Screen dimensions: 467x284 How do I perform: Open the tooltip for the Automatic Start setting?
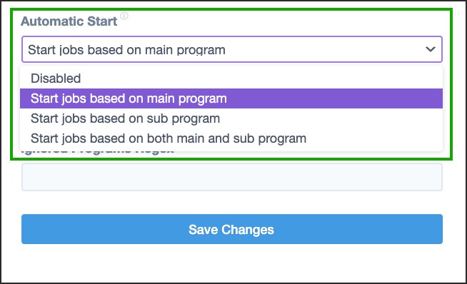pyautogui.click(x=124, y=16)
